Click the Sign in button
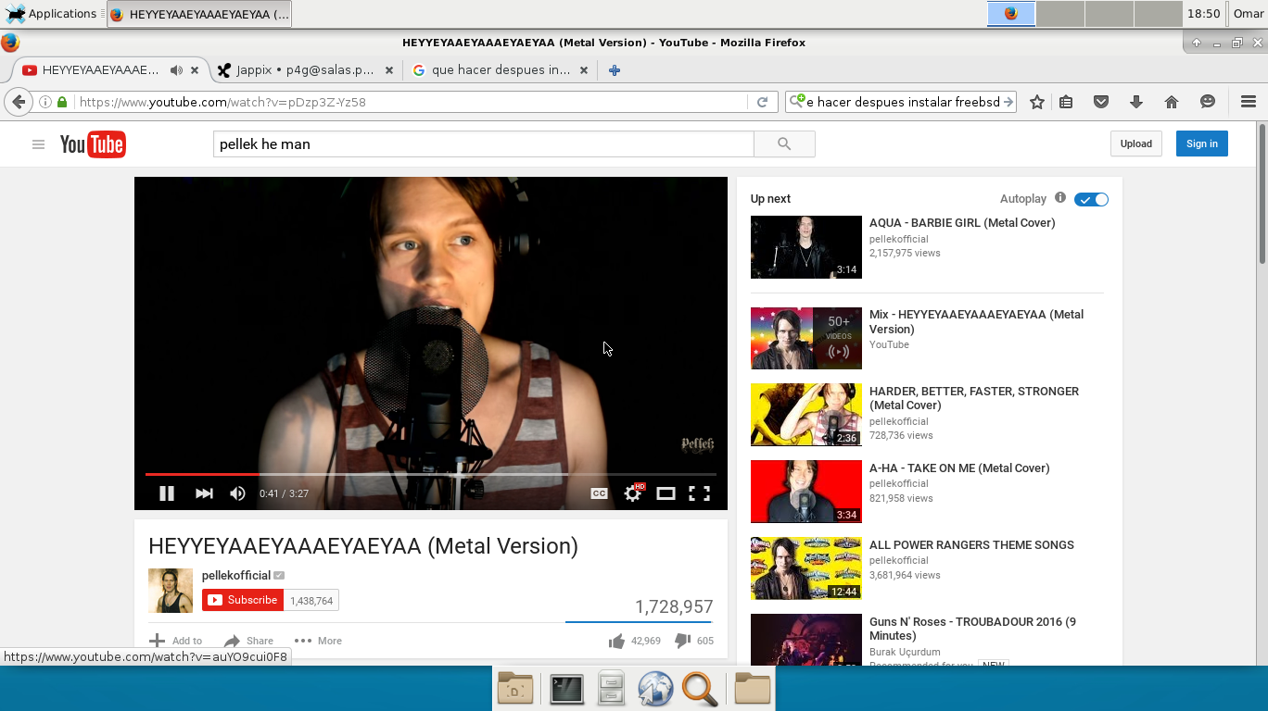Image resolution: width=1268 pixels, height=711 pixels. coord(1202,143)
